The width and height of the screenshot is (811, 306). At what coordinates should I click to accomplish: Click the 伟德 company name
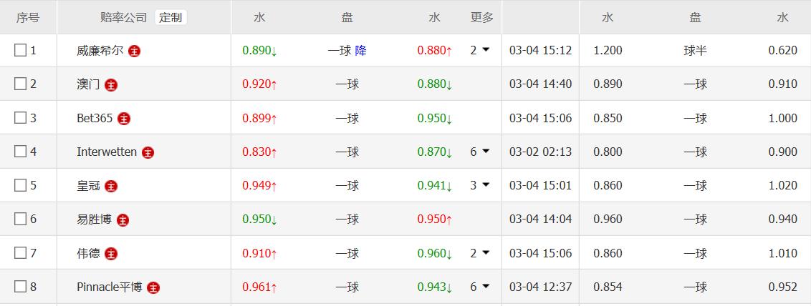tap(88, 253)
